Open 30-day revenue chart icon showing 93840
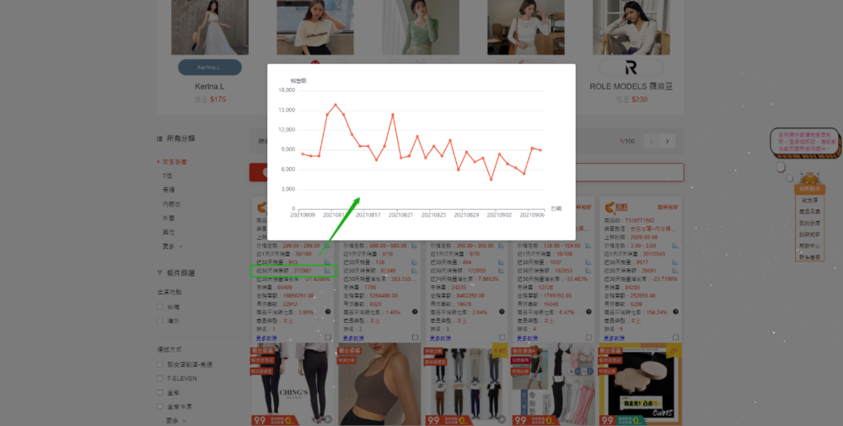 (x=414, y=271)
